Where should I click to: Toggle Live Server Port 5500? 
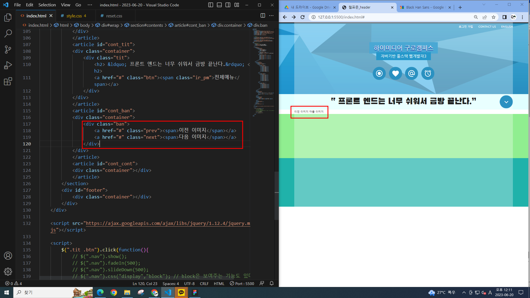[242, 283]
